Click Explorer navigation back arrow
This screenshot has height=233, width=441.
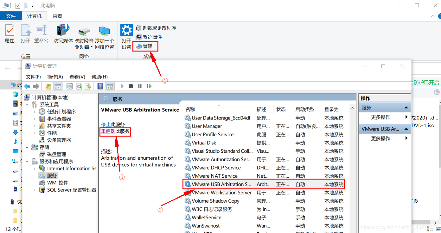(8, 69)
